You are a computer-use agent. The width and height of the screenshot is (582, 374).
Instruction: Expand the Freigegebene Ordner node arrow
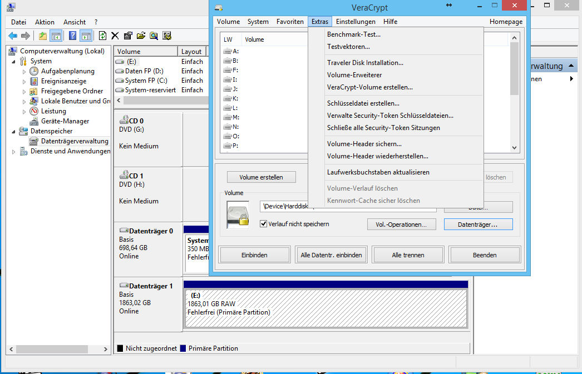point(24,92)
